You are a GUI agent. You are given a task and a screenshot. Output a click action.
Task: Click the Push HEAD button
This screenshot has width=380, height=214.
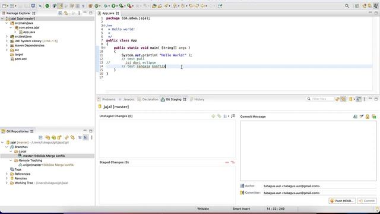(342, 201)
